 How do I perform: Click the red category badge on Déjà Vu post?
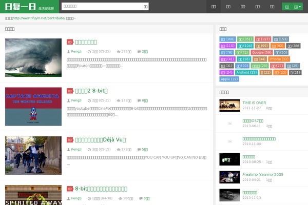70,140
